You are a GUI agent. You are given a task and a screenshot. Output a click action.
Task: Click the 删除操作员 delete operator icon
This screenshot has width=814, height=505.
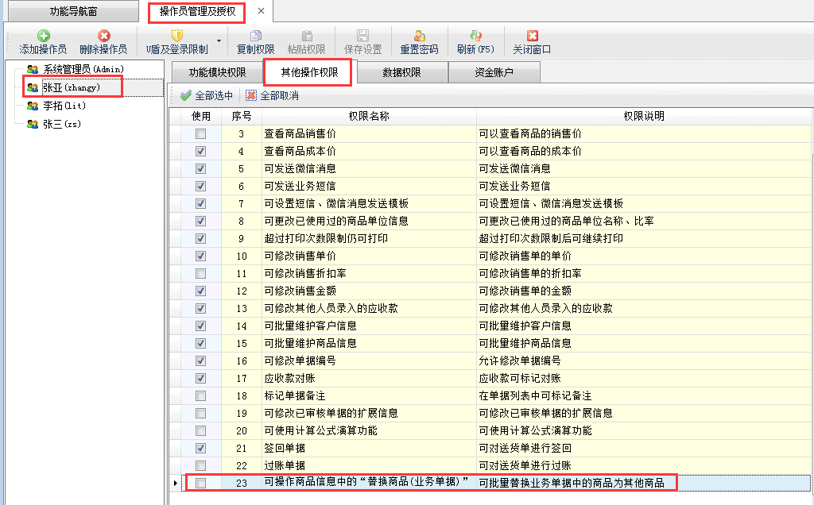[103, 36]
